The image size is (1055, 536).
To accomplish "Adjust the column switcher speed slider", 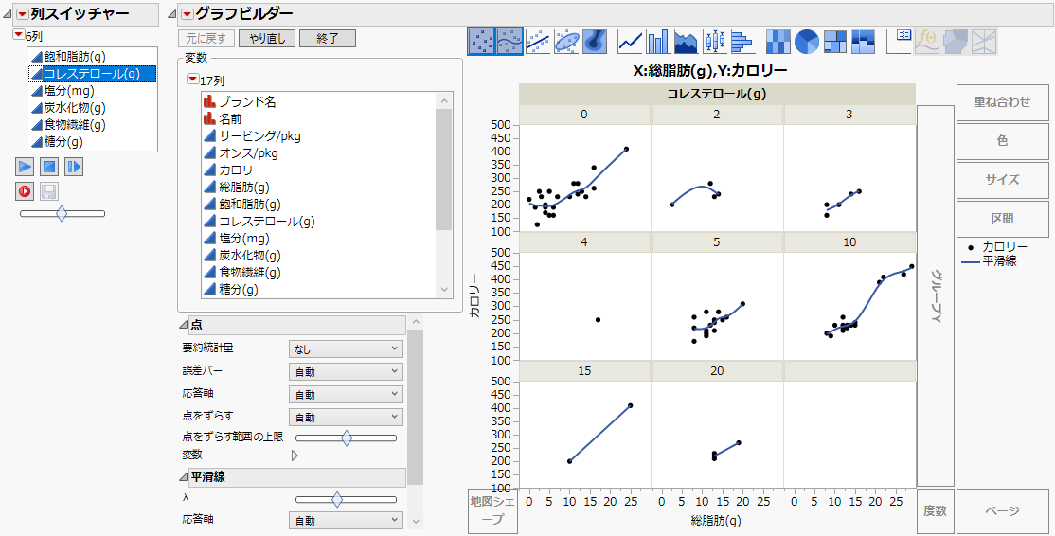I will point(62,214).
